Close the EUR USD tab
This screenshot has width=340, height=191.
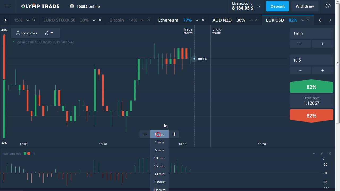point(309,20)
